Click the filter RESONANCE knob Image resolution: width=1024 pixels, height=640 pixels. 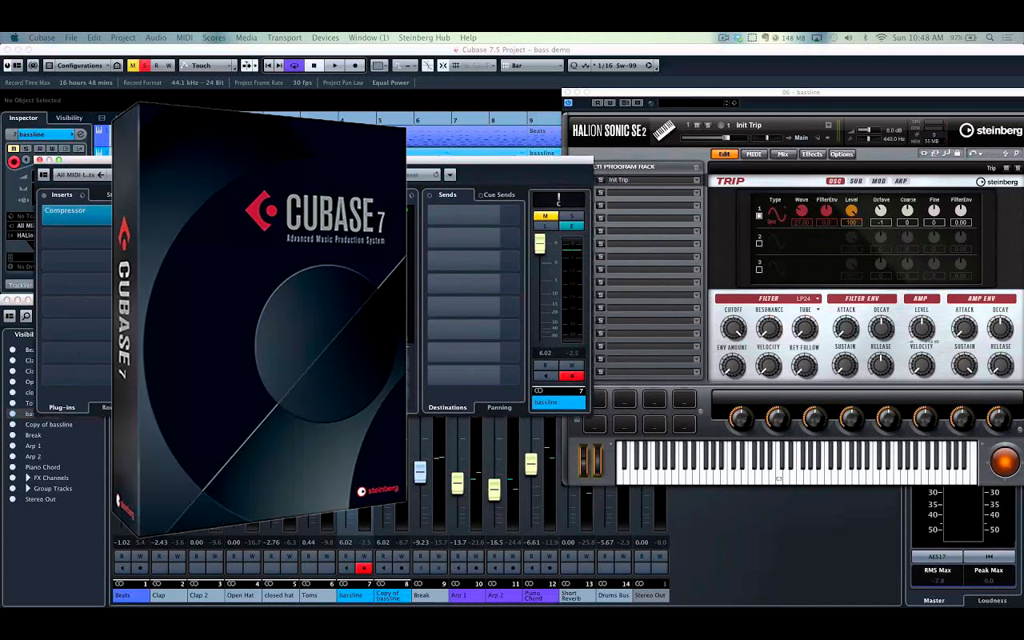[x=769, y=328]
